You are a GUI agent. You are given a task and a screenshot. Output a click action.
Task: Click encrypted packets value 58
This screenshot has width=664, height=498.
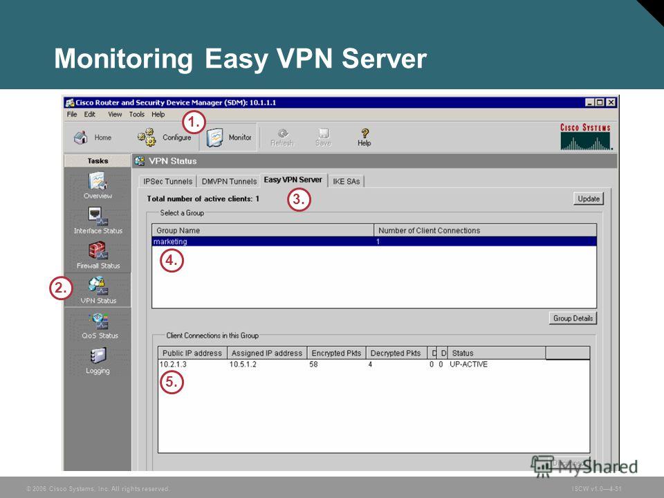(x=313, y=365)
